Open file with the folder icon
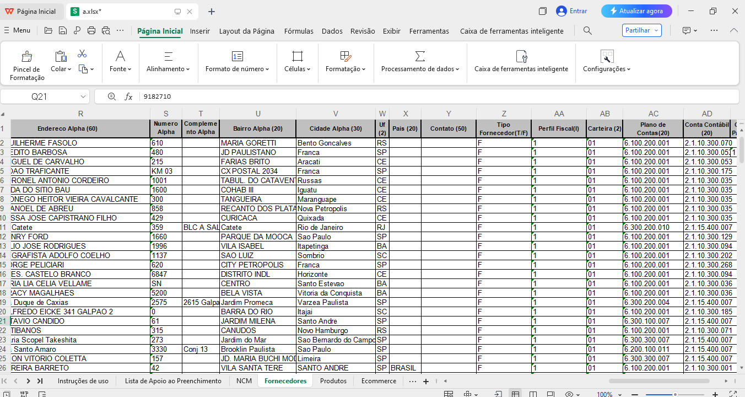This screenshot has width=745, height=397. click(x=48, y=31)
